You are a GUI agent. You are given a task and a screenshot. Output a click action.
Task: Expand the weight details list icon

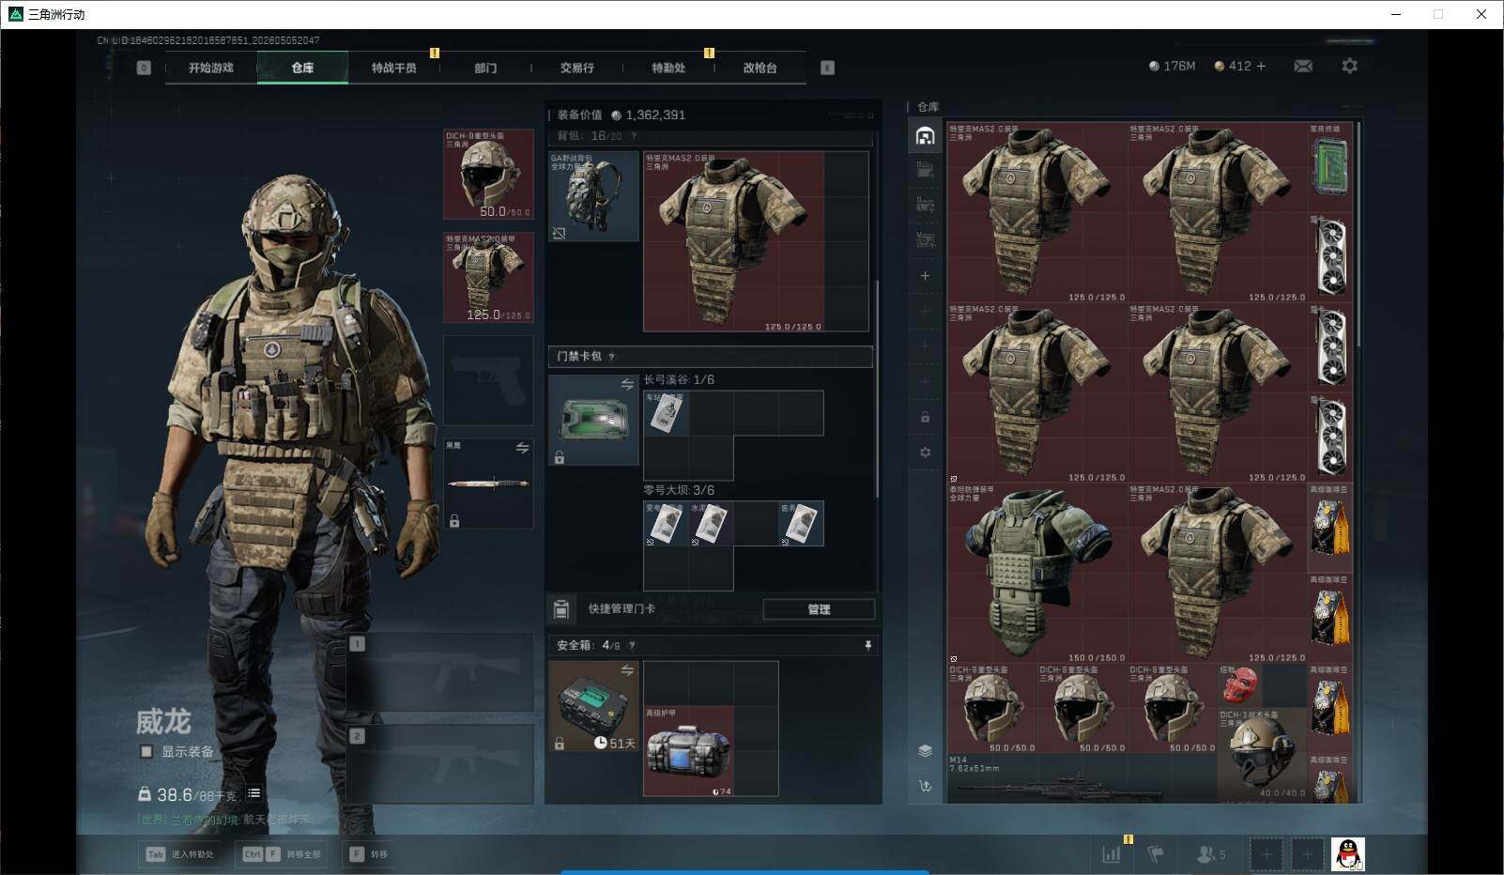pyautogui.click(x=253, y=794)
